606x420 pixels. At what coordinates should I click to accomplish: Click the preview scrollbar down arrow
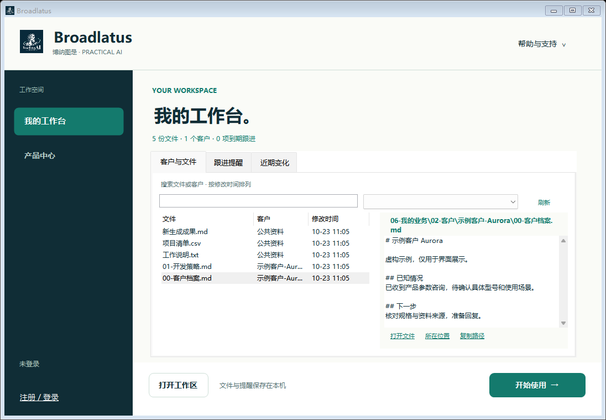coord(563,323)
